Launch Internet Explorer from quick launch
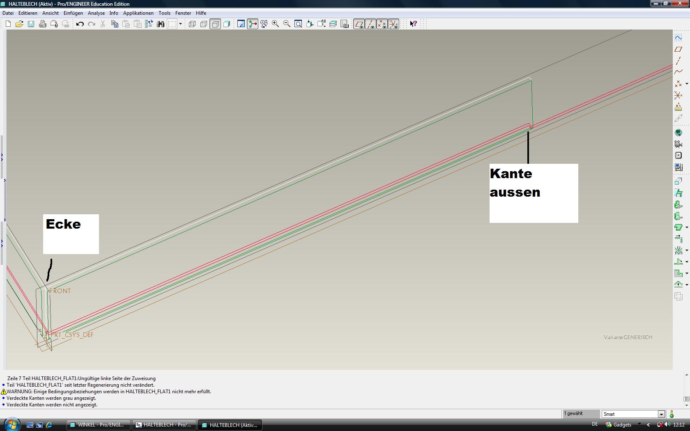 [x=49, y=425]
